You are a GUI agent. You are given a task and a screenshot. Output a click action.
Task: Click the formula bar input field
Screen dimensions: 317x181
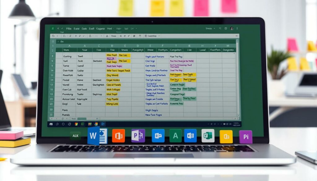pos(146,41)
